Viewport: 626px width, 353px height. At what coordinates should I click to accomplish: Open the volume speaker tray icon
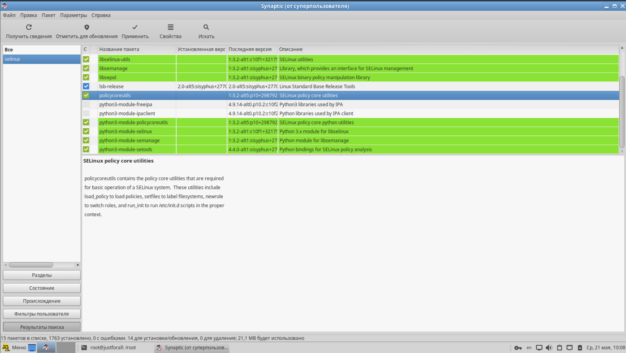coord(549,348)
